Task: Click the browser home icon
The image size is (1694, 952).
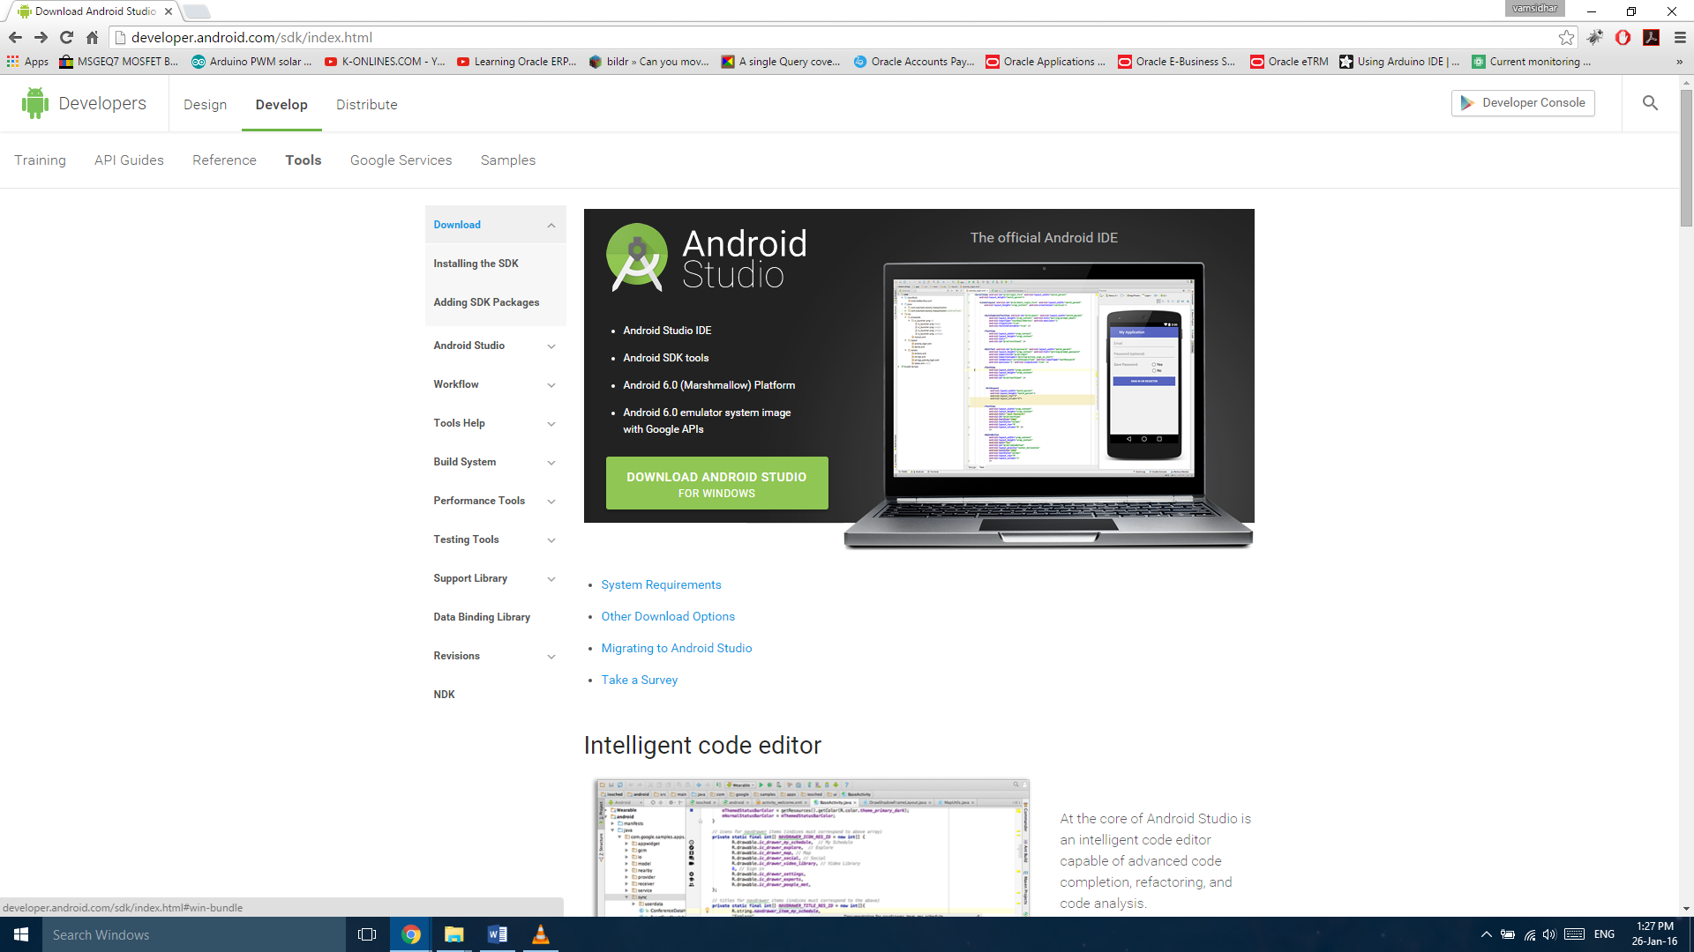Action: (92, 37)
